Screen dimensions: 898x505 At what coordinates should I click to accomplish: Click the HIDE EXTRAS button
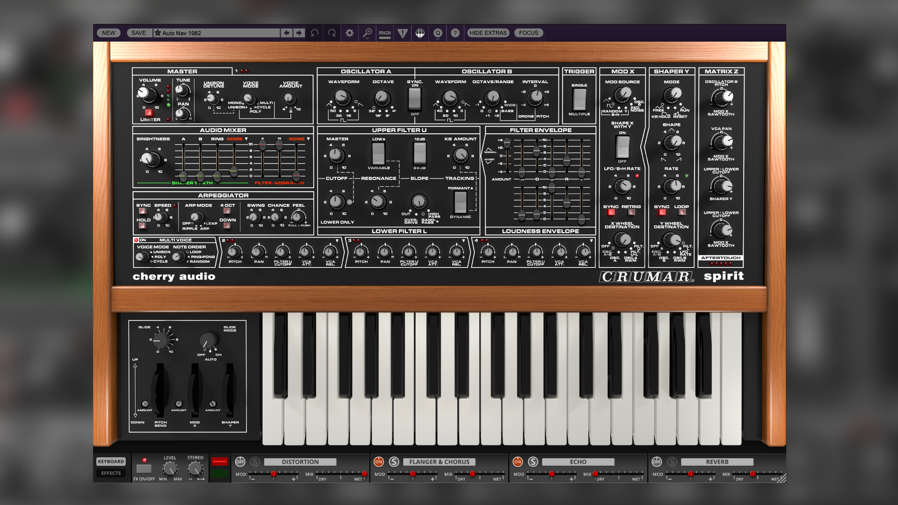[x=488, y=33]
